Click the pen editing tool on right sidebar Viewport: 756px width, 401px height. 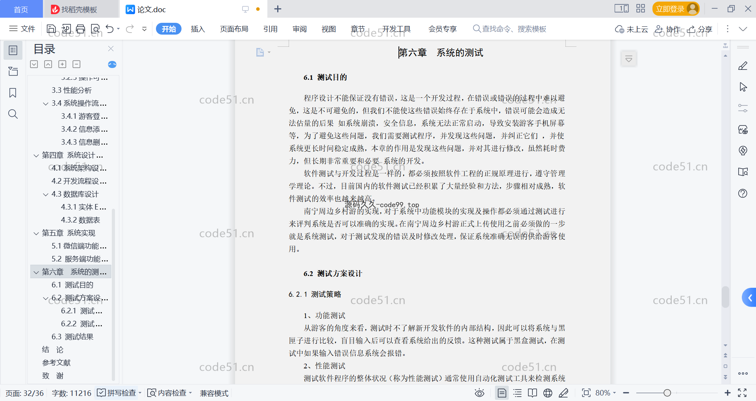743,66
